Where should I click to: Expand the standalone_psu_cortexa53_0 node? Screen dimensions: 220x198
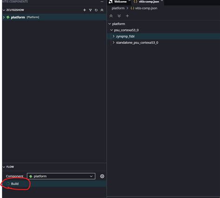coord(114,43)
